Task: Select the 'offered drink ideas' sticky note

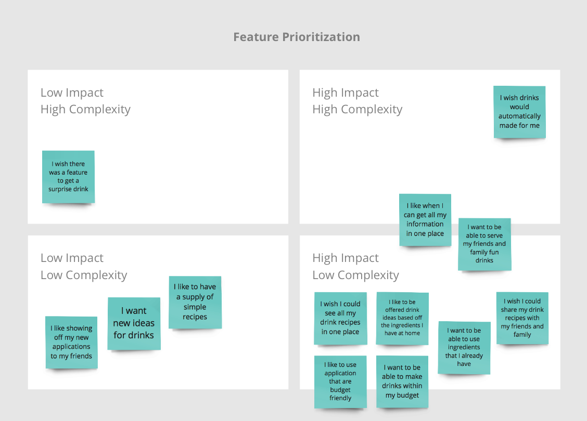Action: [402, 318]
